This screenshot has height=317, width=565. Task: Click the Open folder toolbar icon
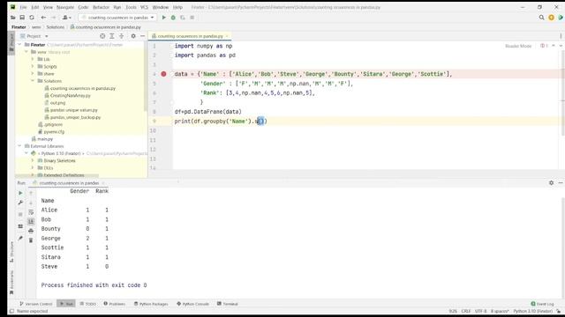point(13,18)
